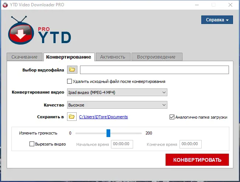Open the C:\Users\DTore\Documents path link
Viewport: 240px width, 182px height.
[104, 117]
